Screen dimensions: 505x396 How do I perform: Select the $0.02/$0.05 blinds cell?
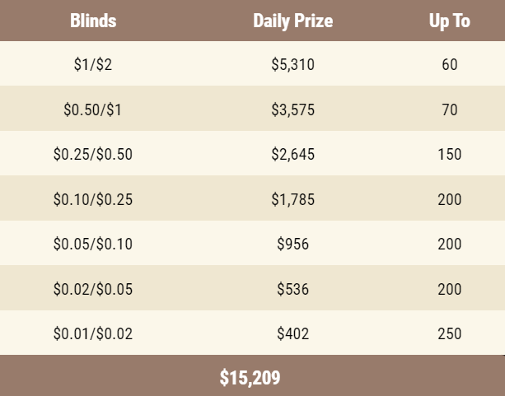click(x=93, y=289)
